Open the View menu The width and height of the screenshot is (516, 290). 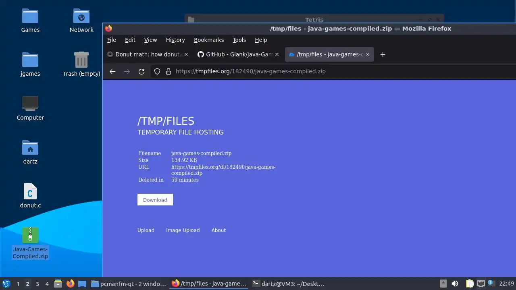(150, 40)
